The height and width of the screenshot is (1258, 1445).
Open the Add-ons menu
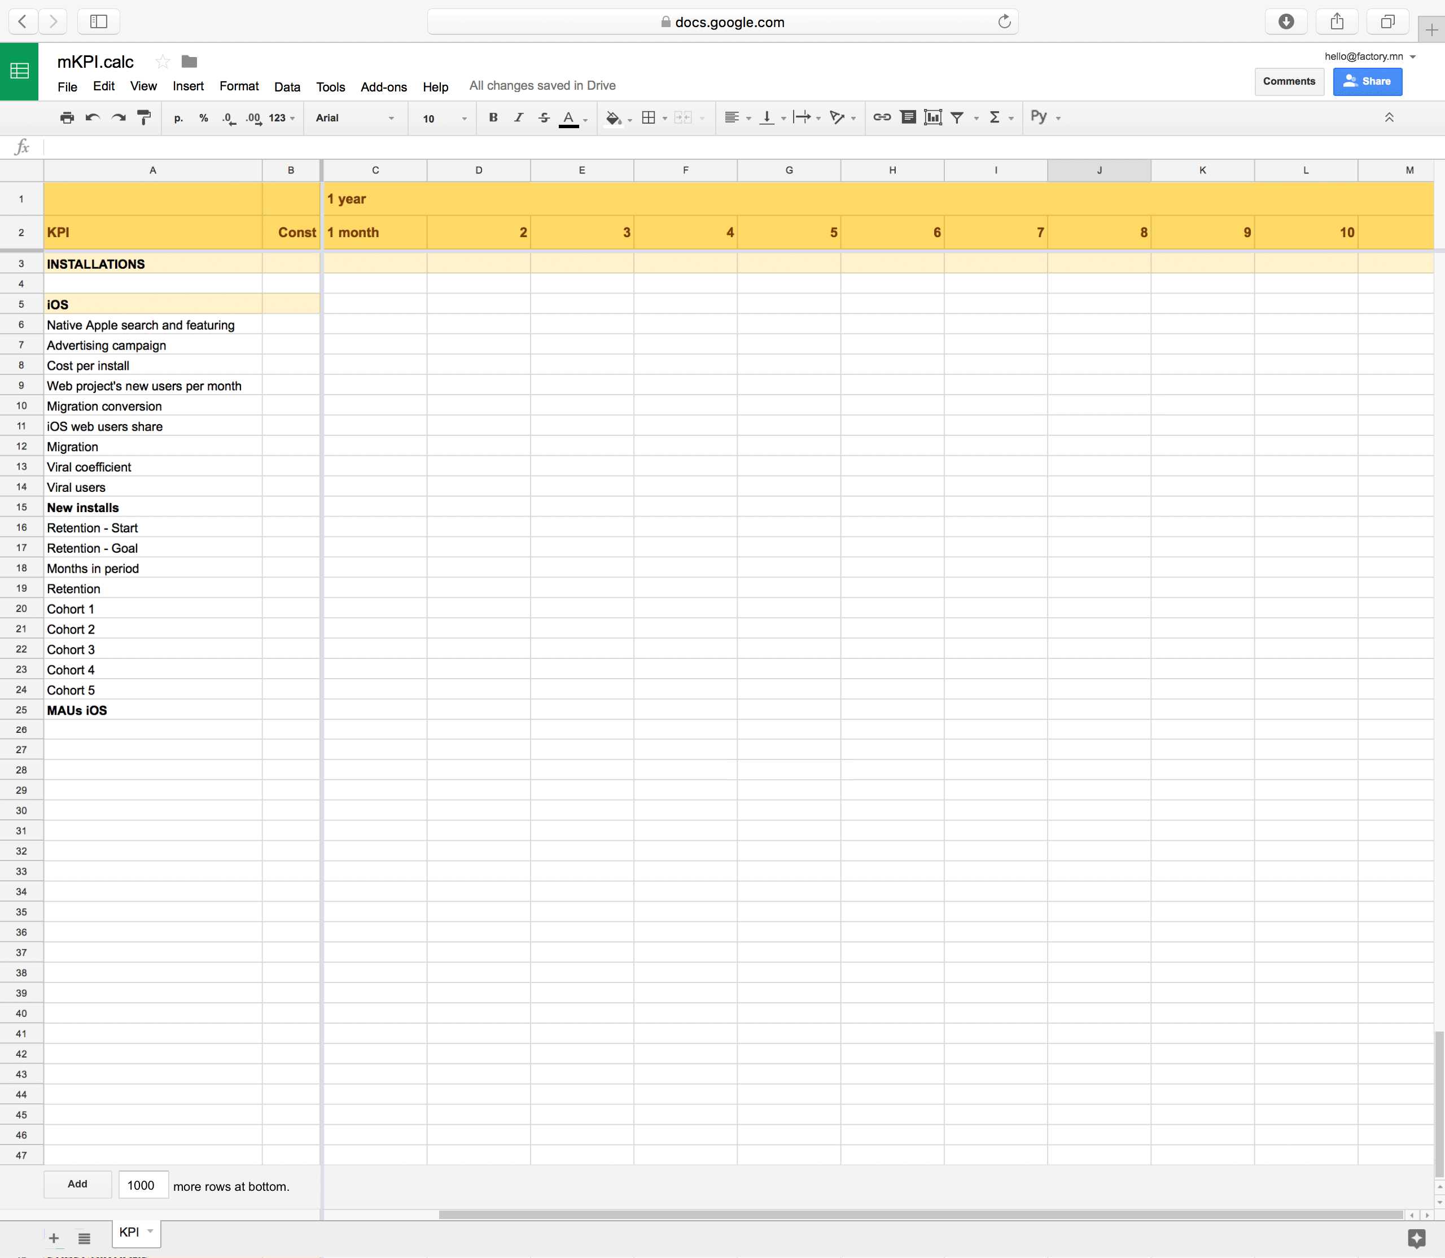(x=383, y=87)
